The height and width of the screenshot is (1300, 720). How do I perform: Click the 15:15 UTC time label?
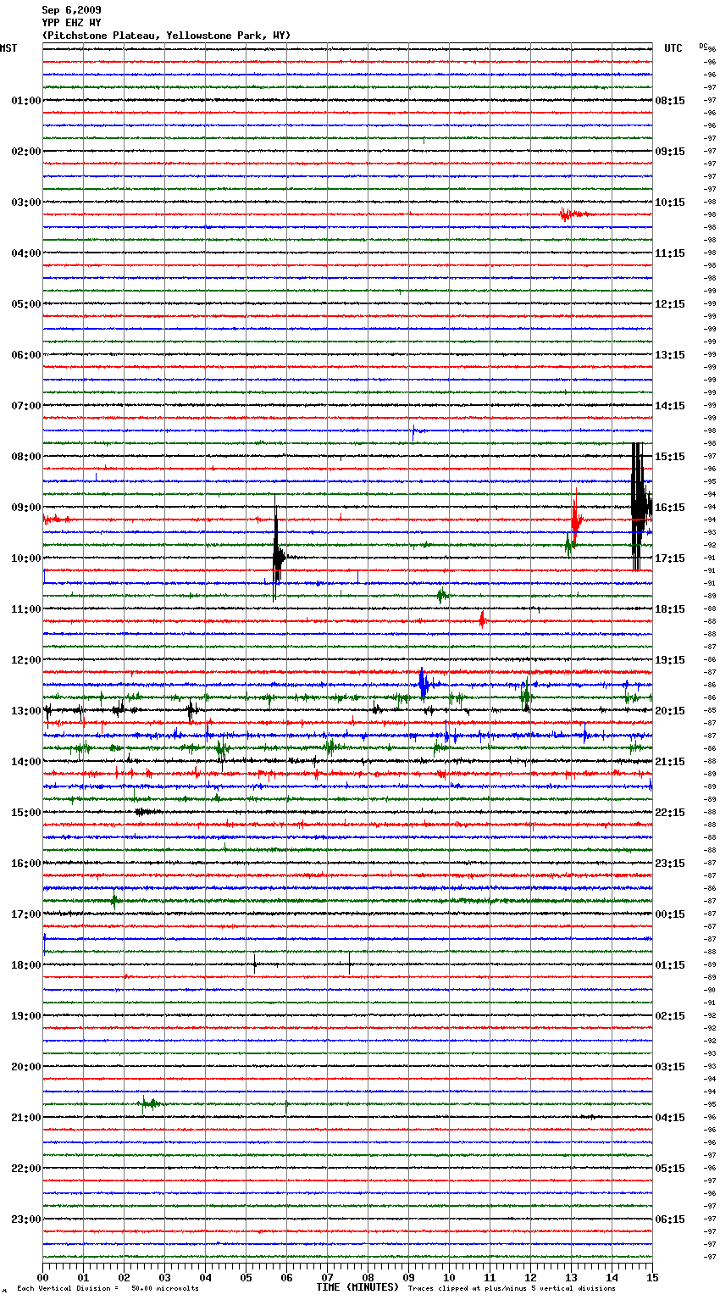[x=670, y=457]
